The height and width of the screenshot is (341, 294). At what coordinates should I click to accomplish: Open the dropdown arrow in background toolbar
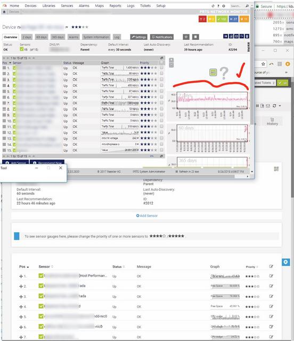(x=280, y=105)
